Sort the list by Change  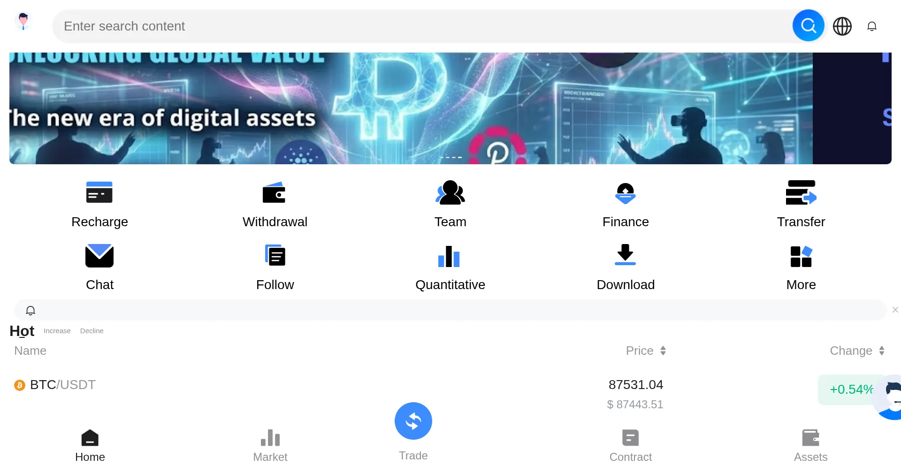(857, 351)
